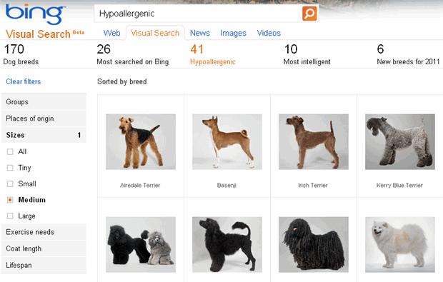Image resolution: width=443 pixels, height=282 pixels.
Task: Switch to the News tab
Action: pyautogui.click(x=200, y=33)
